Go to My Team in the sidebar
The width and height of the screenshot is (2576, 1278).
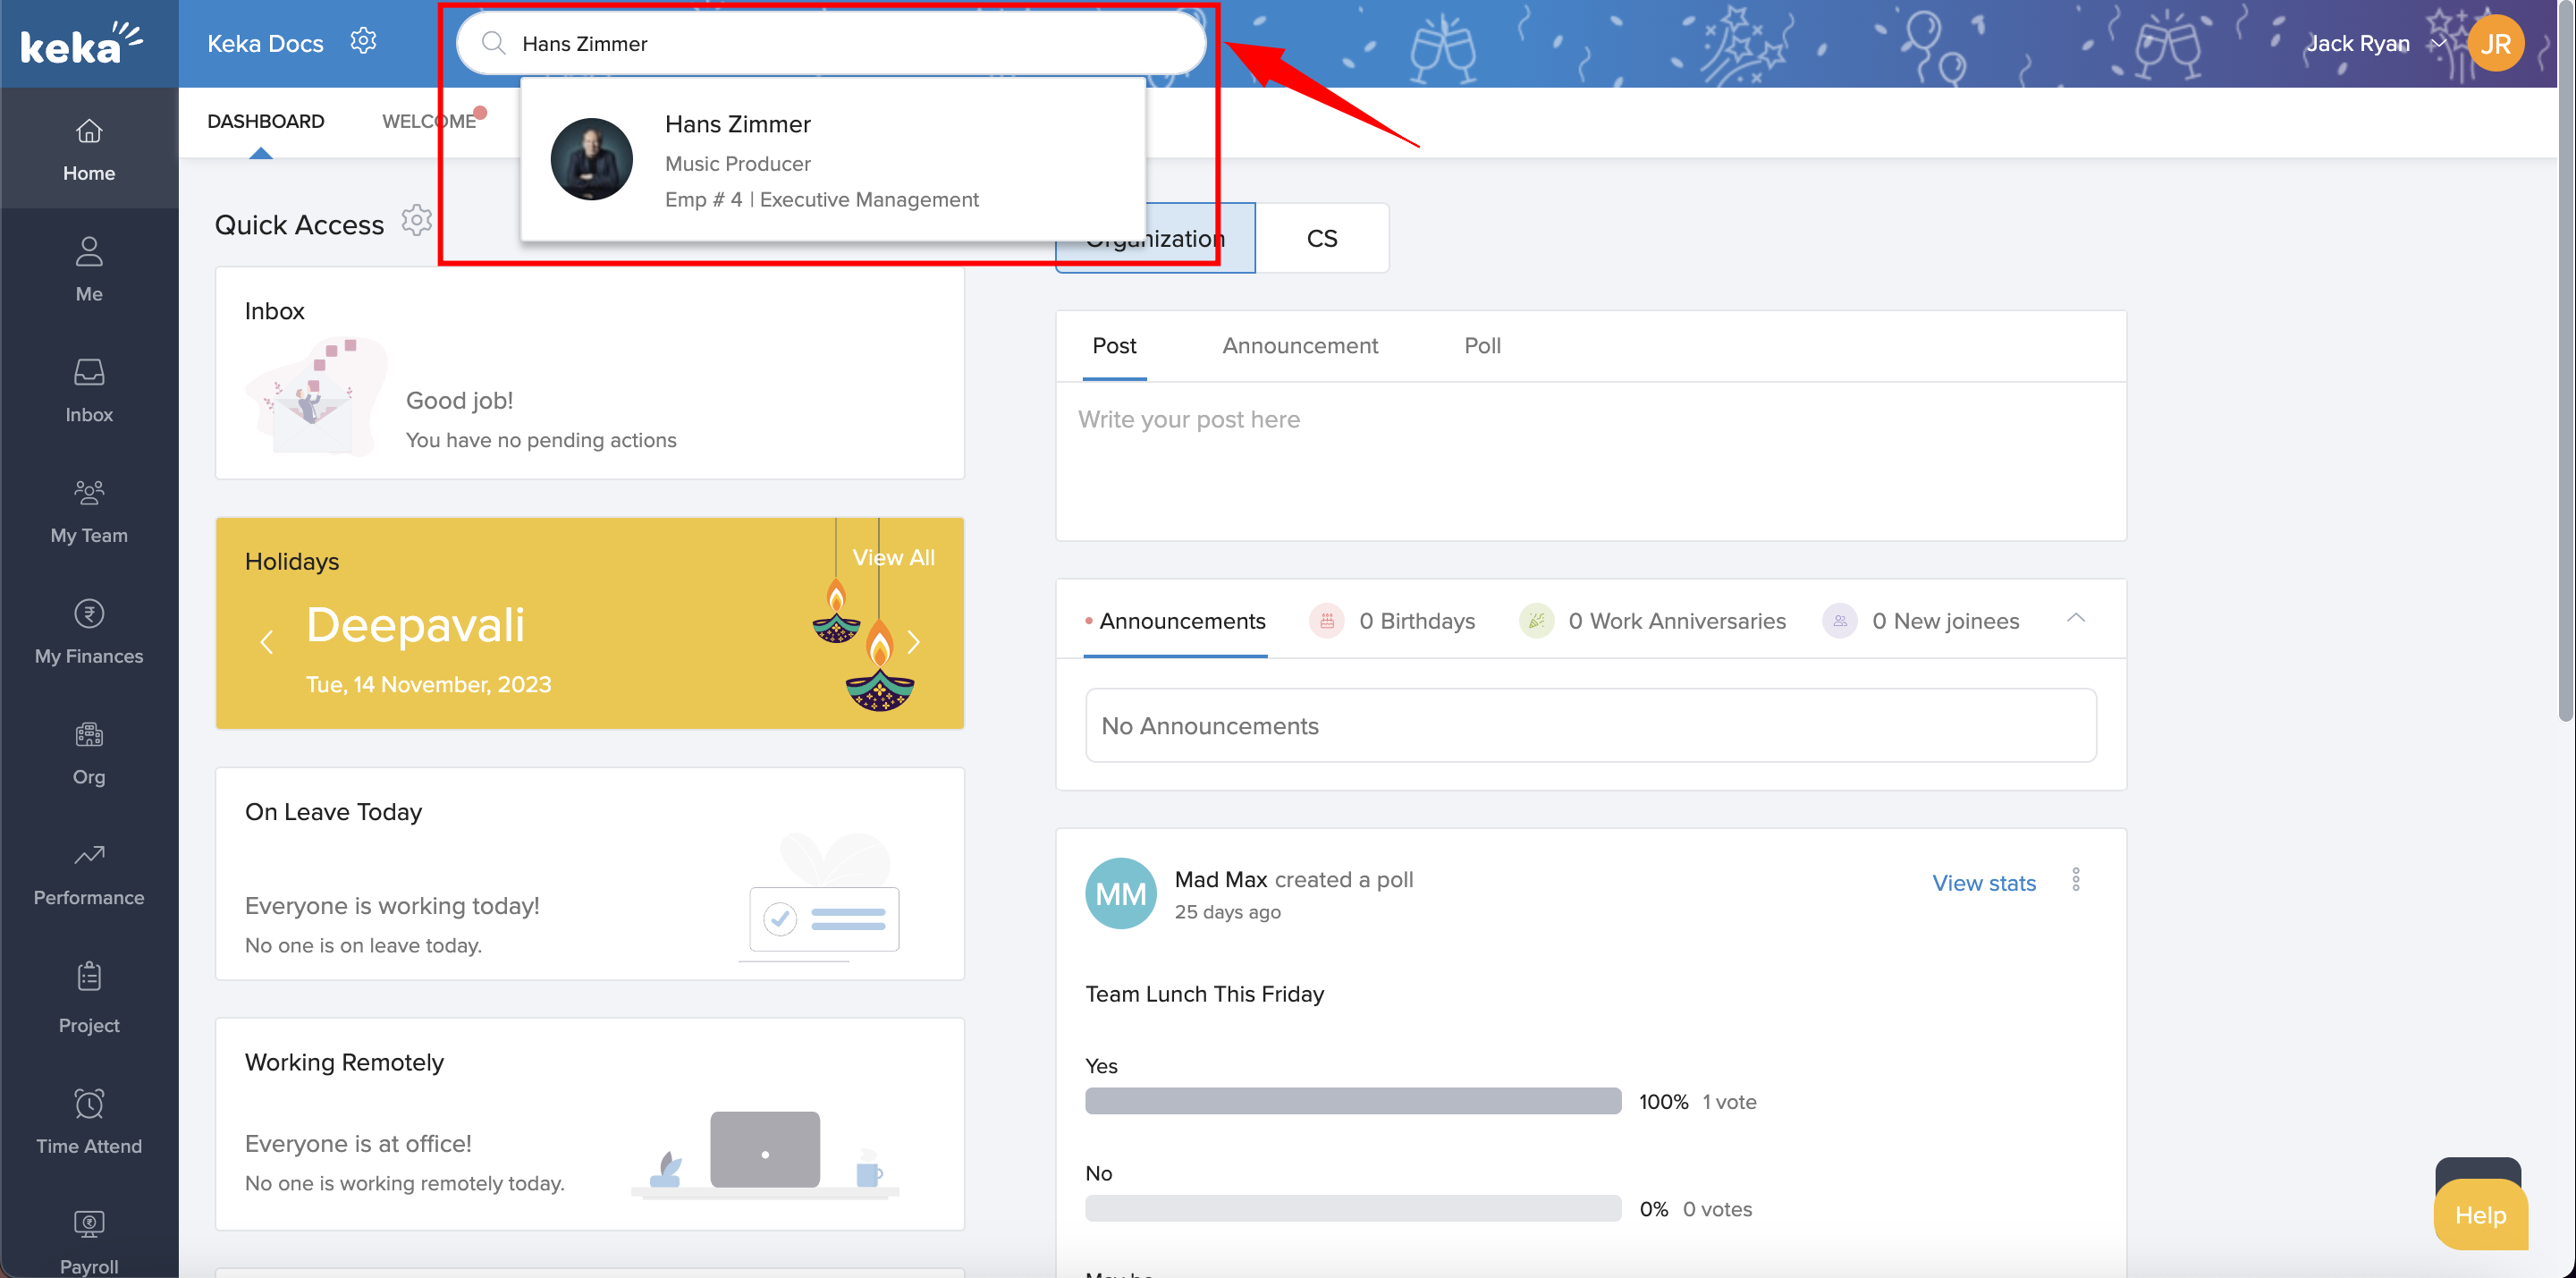89,511
